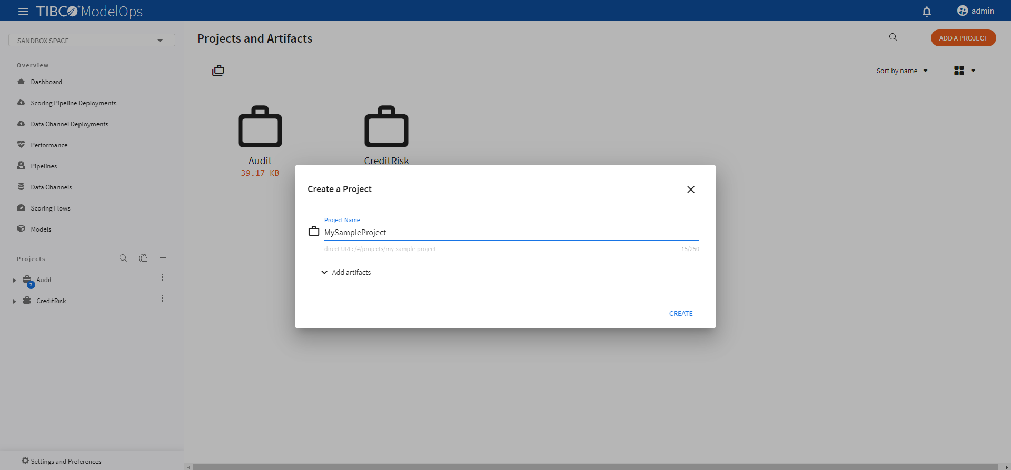
Task: Open the CreditRisk project's three-dot menu
Action: pyautogui.click(x=162, y=298)
